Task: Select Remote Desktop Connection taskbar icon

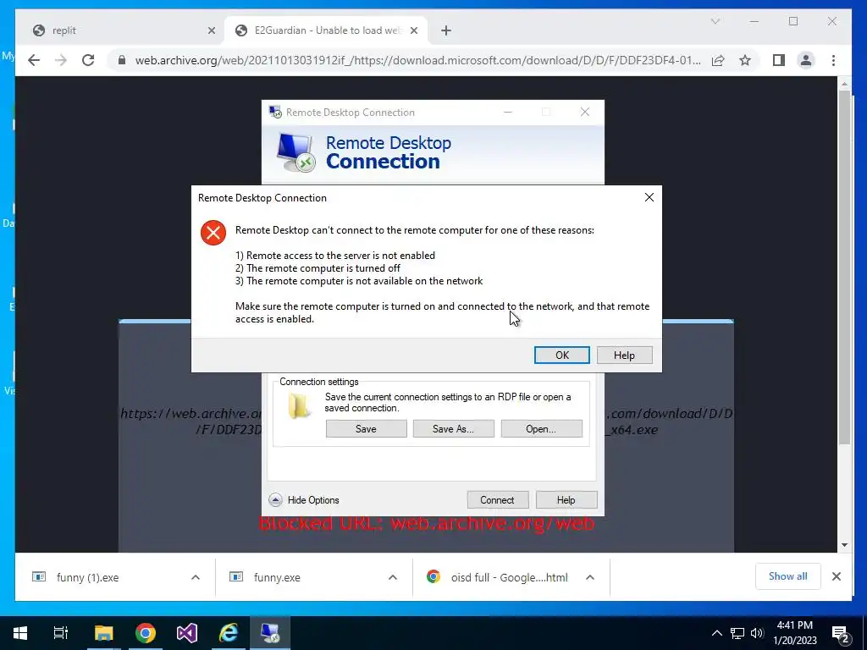Action: coord(270,633)
